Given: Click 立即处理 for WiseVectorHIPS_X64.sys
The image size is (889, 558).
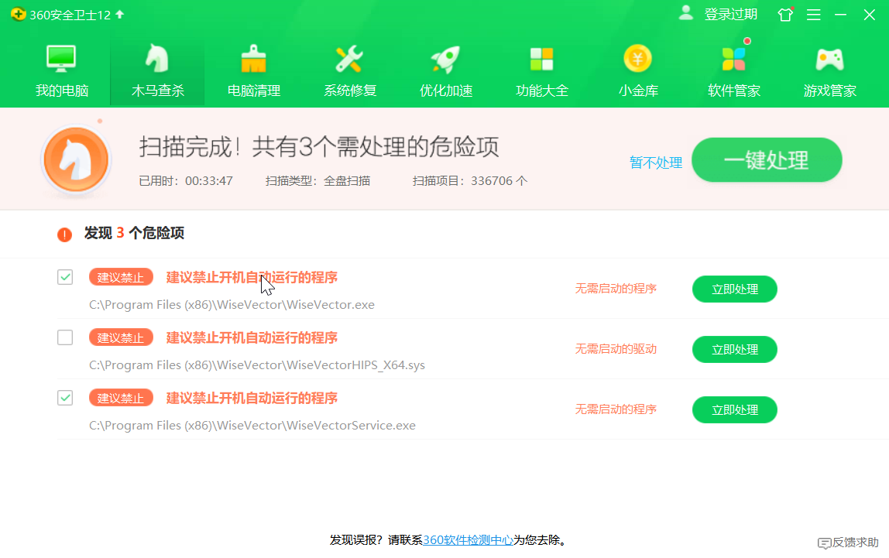Looking at the screenshot, I should 735,350.
